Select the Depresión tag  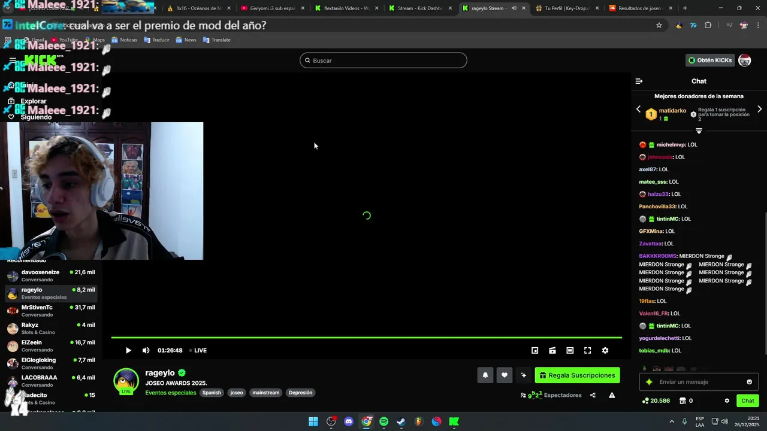pyautogui.click(x=300, y=393)
